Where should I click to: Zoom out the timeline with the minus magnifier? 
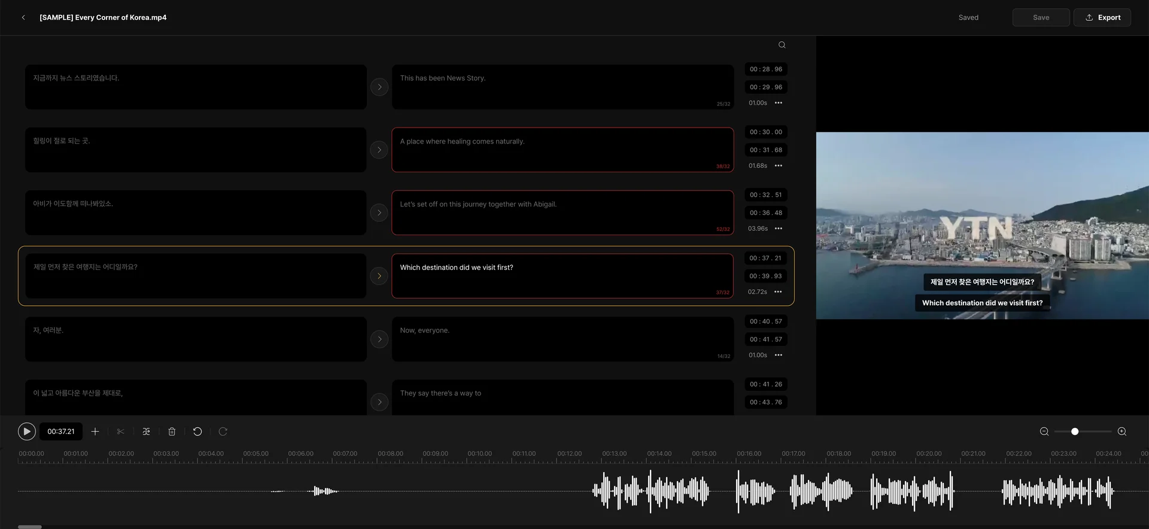(1044, 431)
